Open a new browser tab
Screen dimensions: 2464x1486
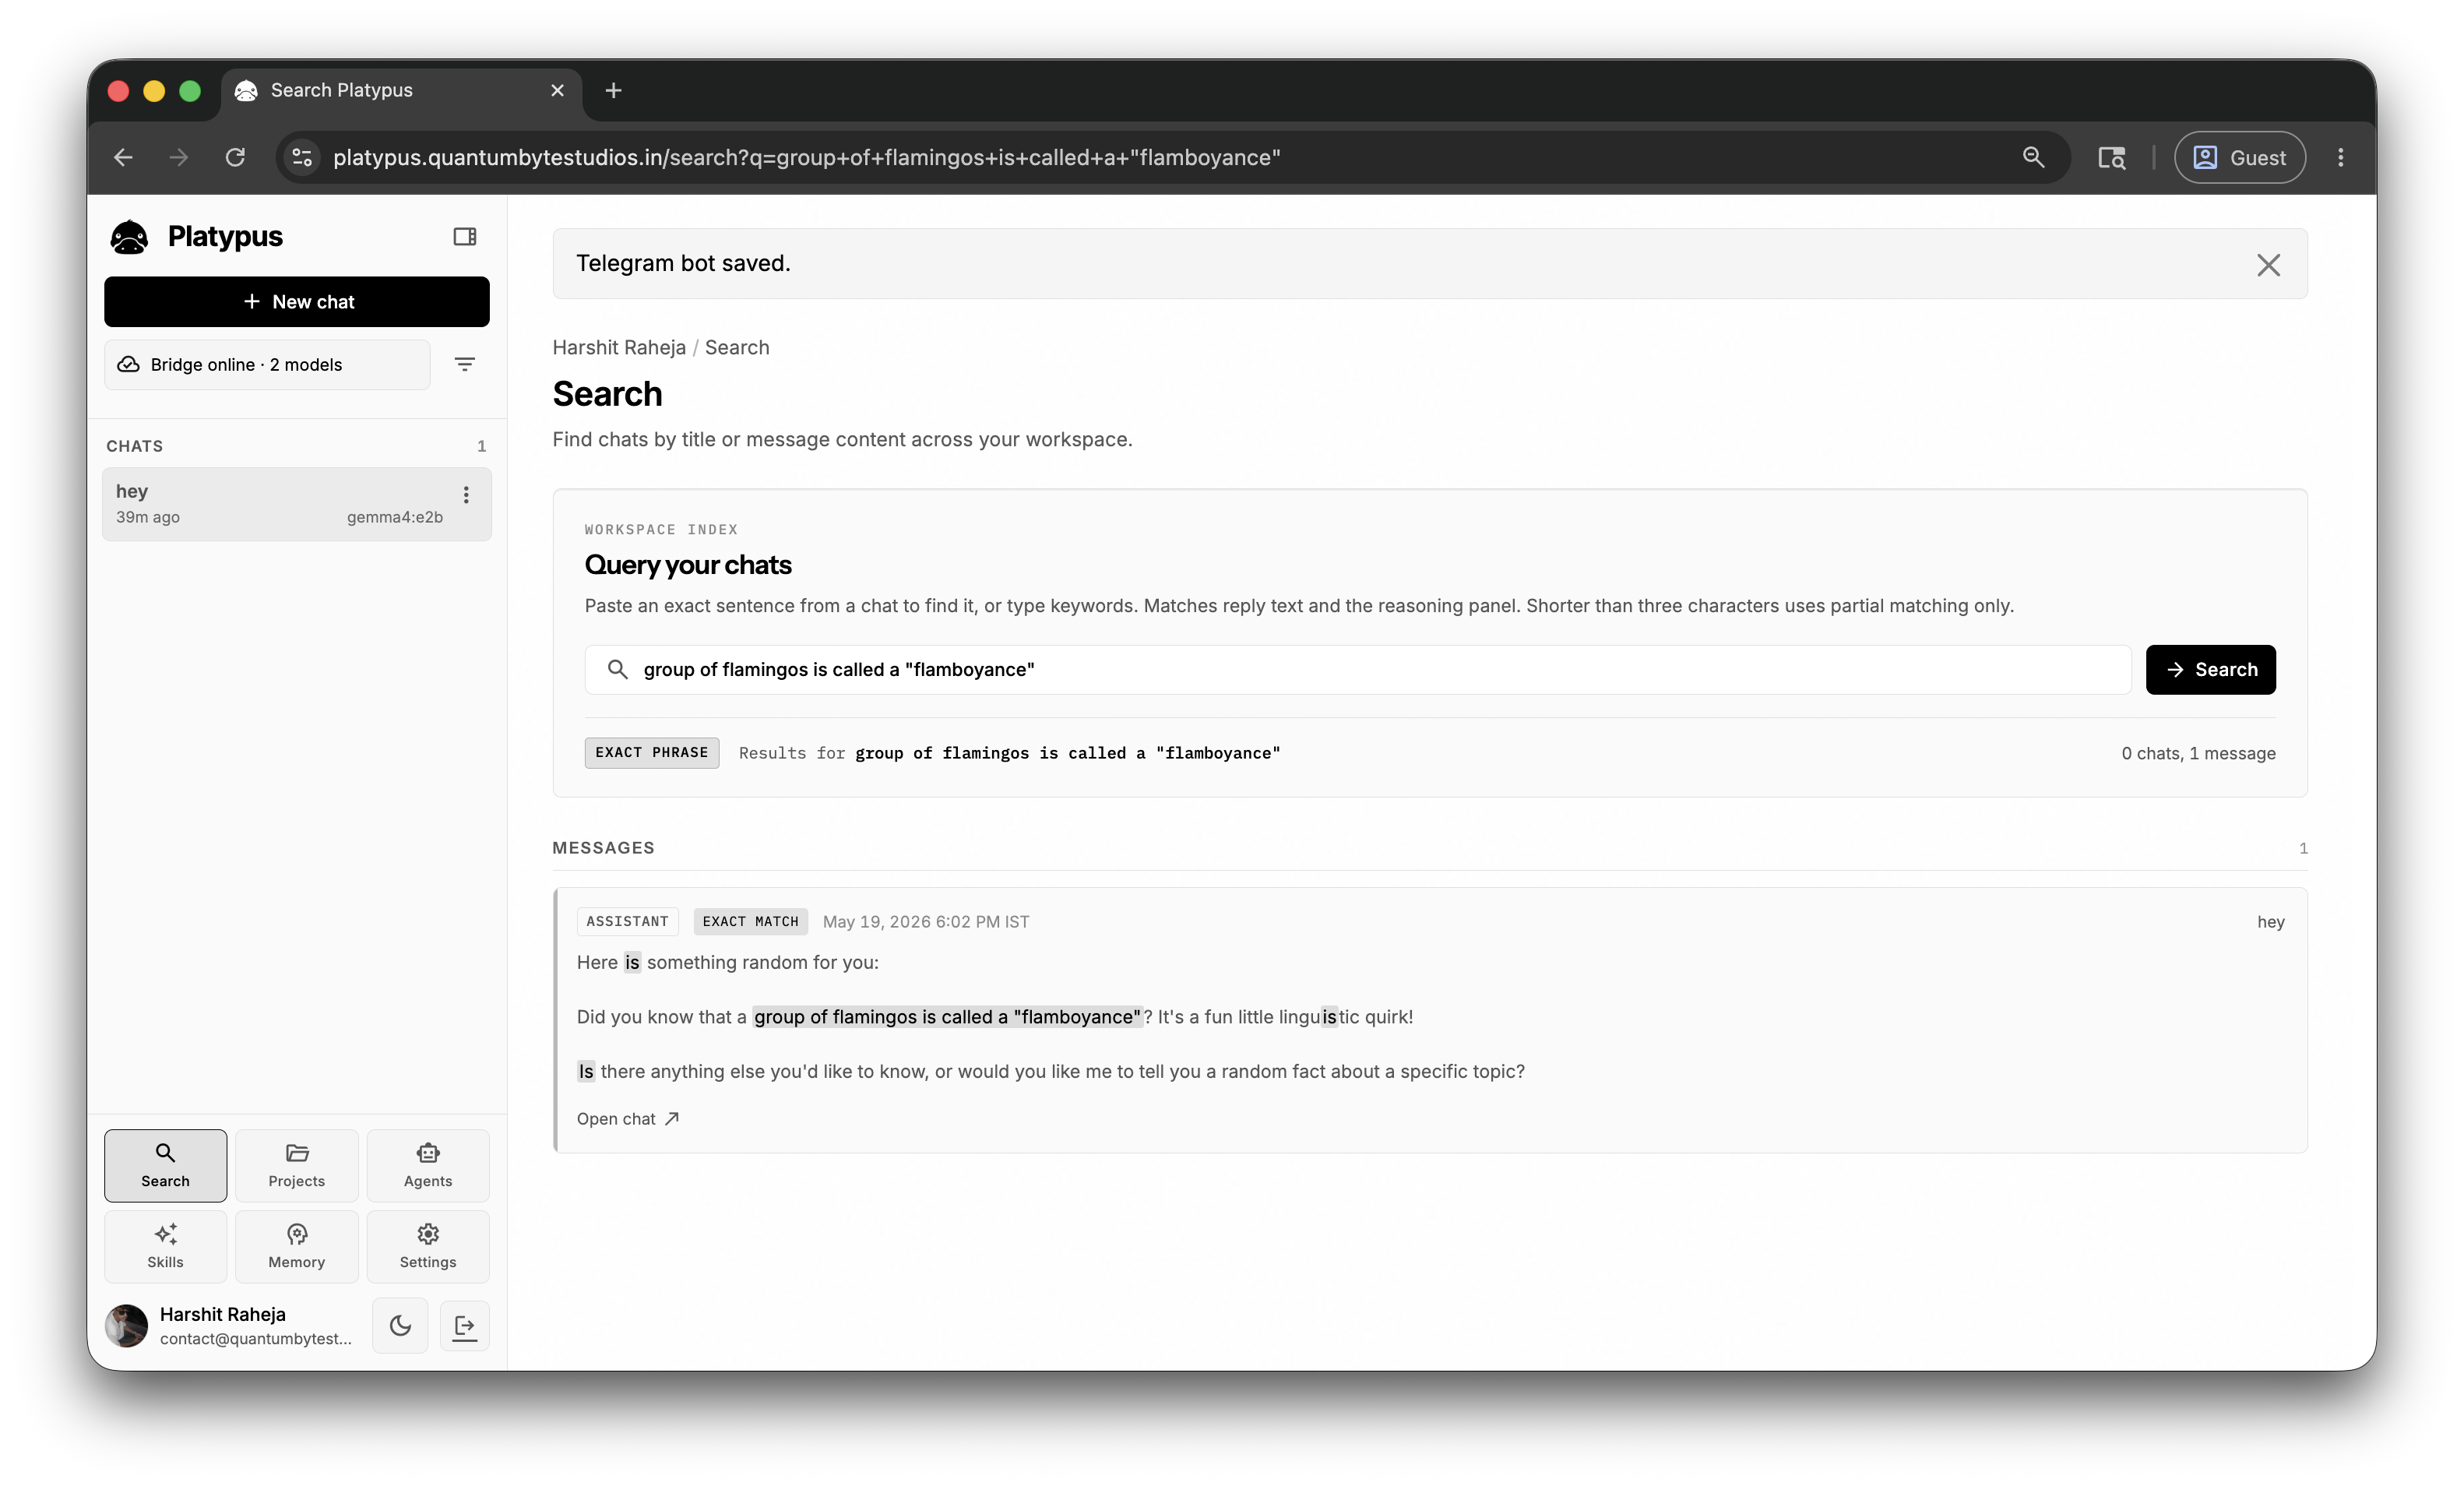(x=613, y=90)
